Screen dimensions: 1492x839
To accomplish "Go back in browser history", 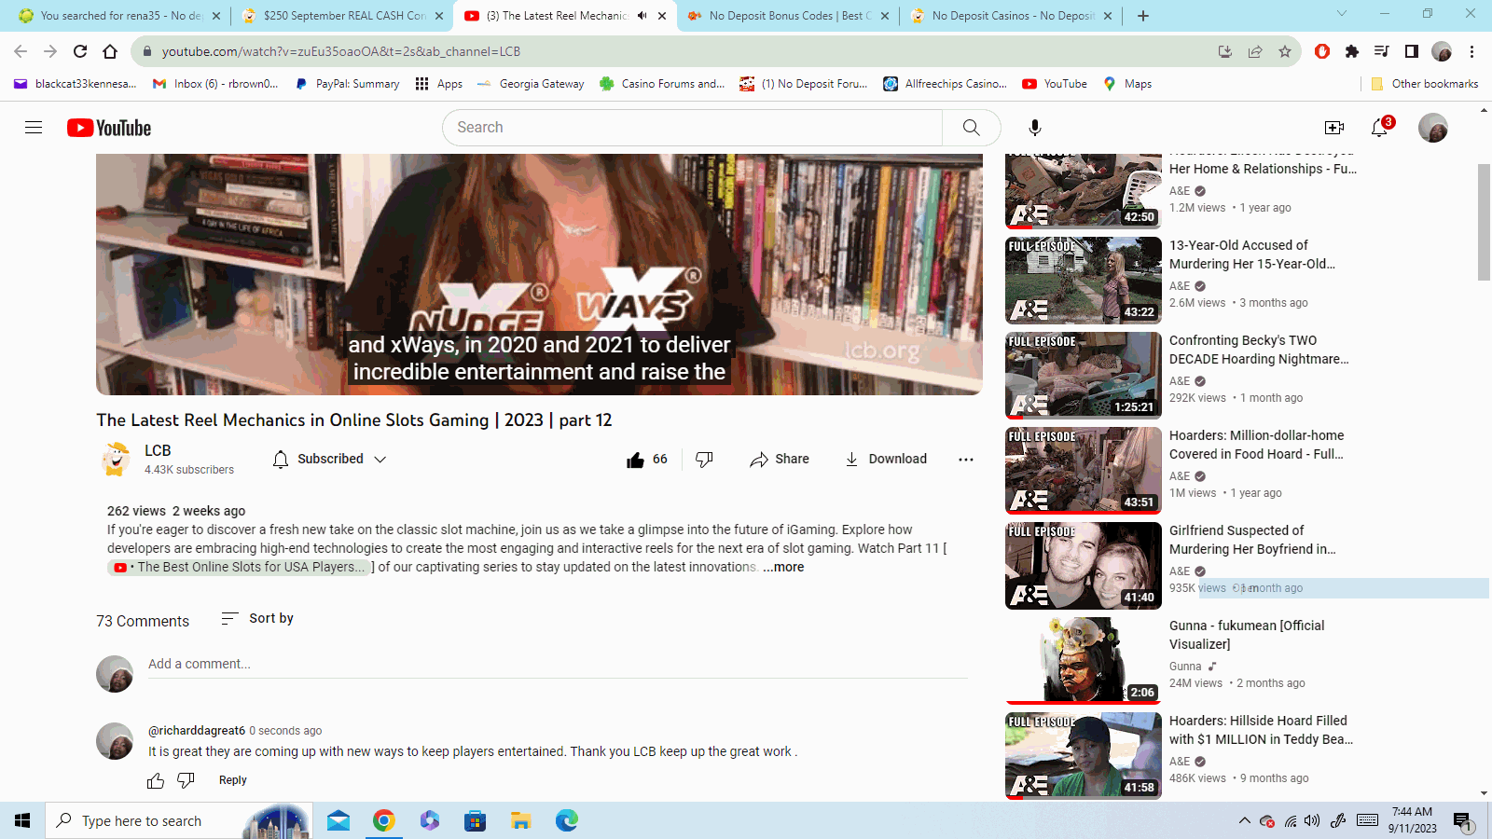I will [x=21, y=51].
